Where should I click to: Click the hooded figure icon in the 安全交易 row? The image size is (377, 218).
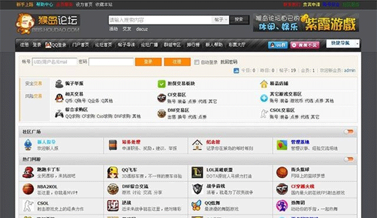(59, 84)
